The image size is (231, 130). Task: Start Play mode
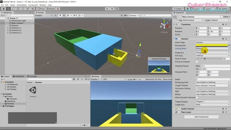coord(107,9)
